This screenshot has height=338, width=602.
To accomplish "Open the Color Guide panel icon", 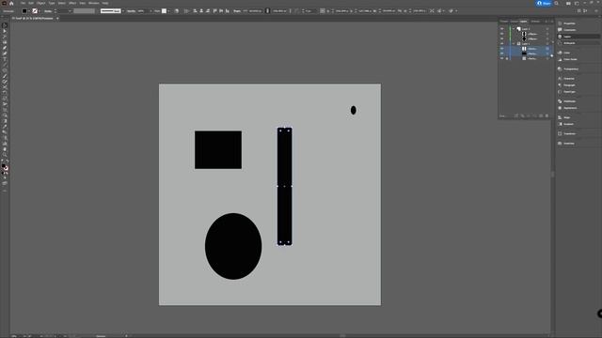I will coord(560,59).
